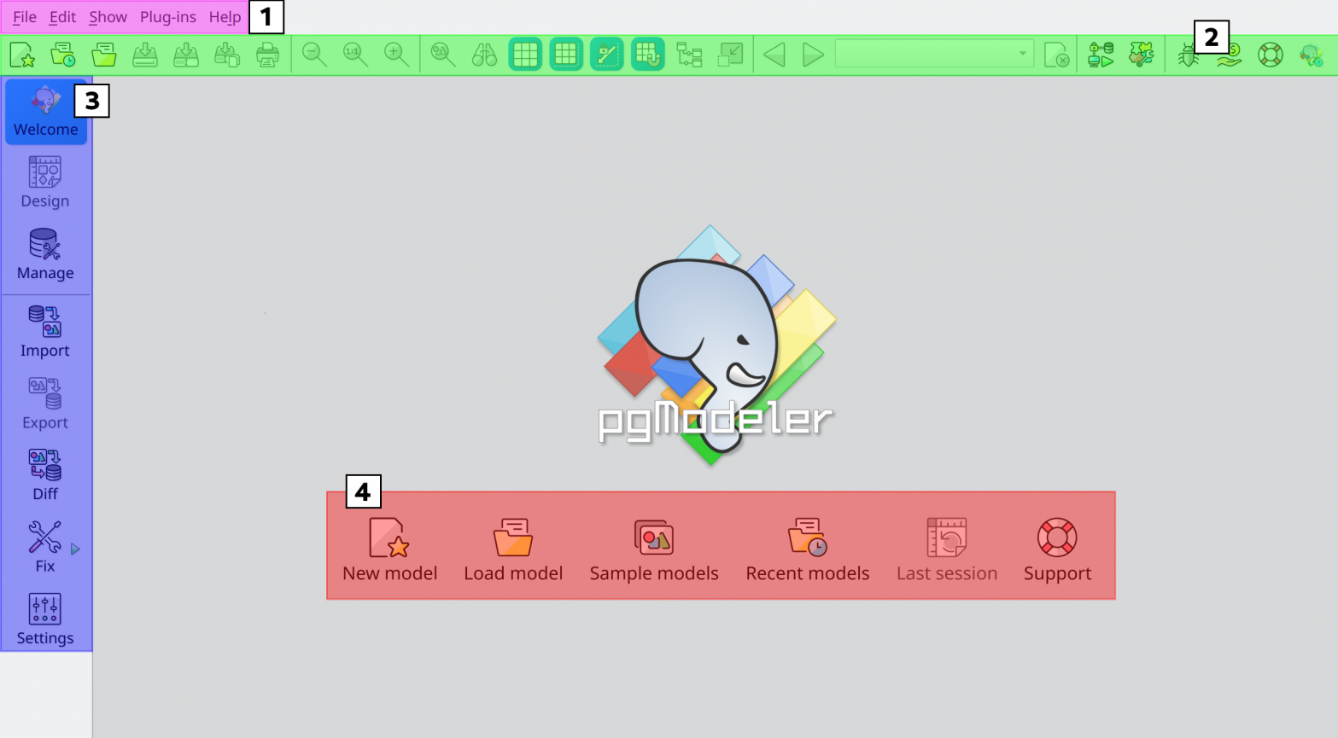Open Recent models on welcome screen
1338x738 pixels.
[808, 549]
